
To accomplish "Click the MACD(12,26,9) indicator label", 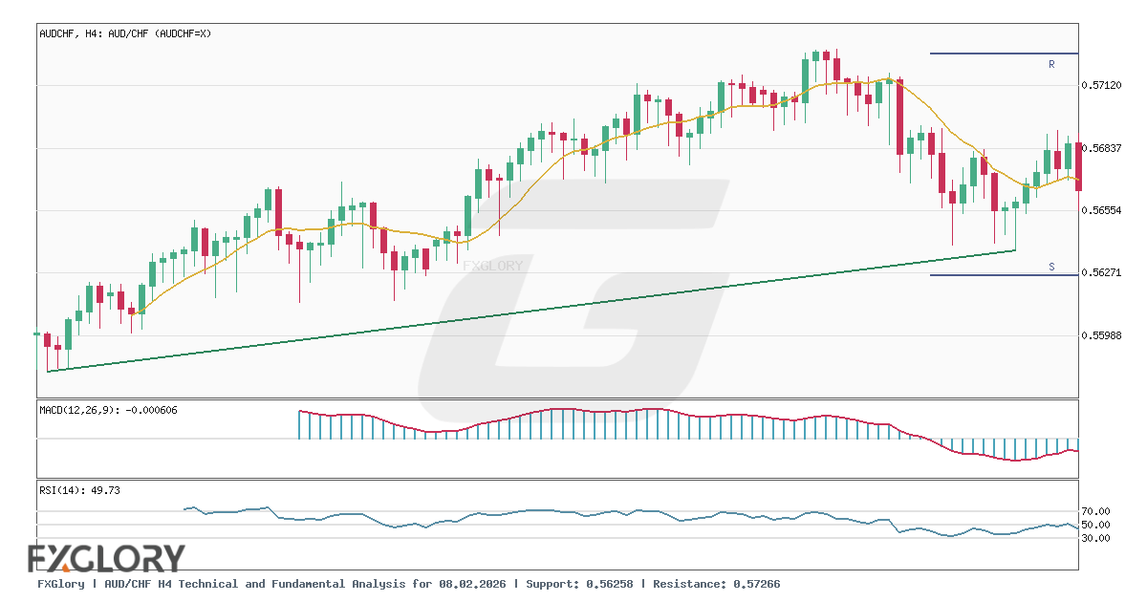I will coord(108,410).
